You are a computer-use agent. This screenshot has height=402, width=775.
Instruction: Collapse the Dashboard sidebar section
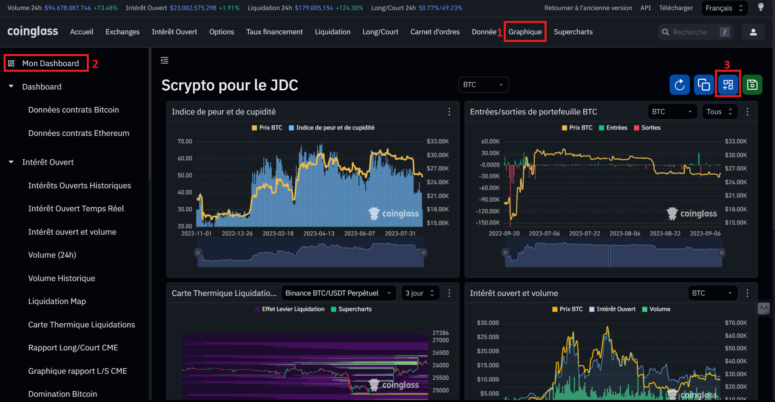click(11, 87)
